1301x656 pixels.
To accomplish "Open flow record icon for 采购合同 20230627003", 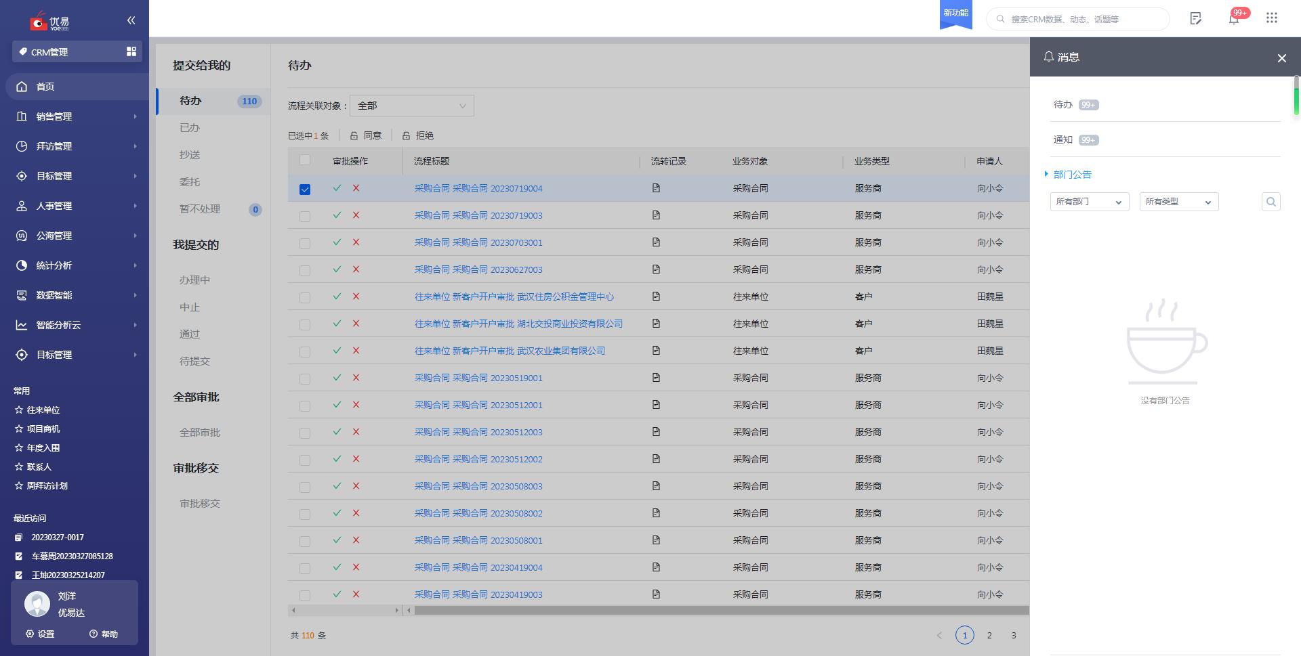I will point(656,269).
